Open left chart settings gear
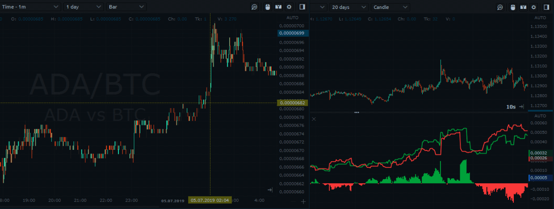This screenshot has height=209, width=554. [289, 7]
